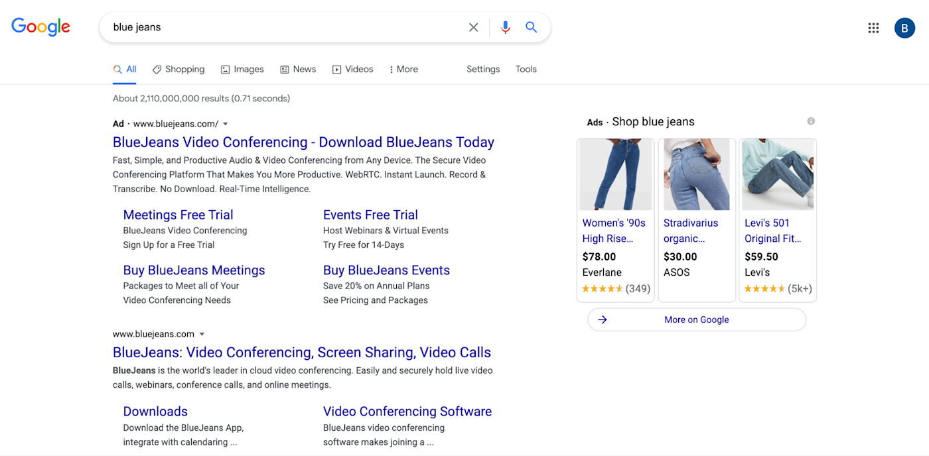Click the More on Google button
The width and height of the screenshot is (929, 456).
[x=697, y=319]
